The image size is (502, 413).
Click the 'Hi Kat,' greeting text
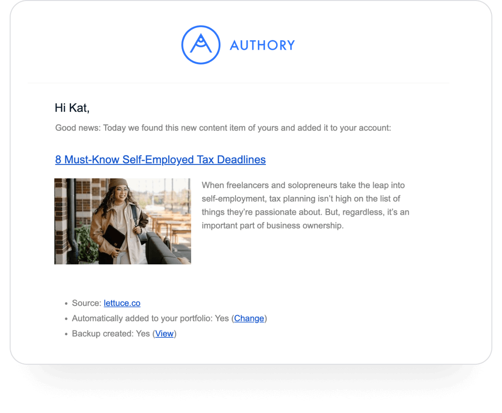72,108
